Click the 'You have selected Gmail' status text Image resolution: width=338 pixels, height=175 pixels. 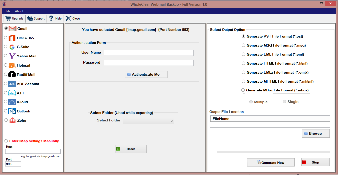coord(136,30)
